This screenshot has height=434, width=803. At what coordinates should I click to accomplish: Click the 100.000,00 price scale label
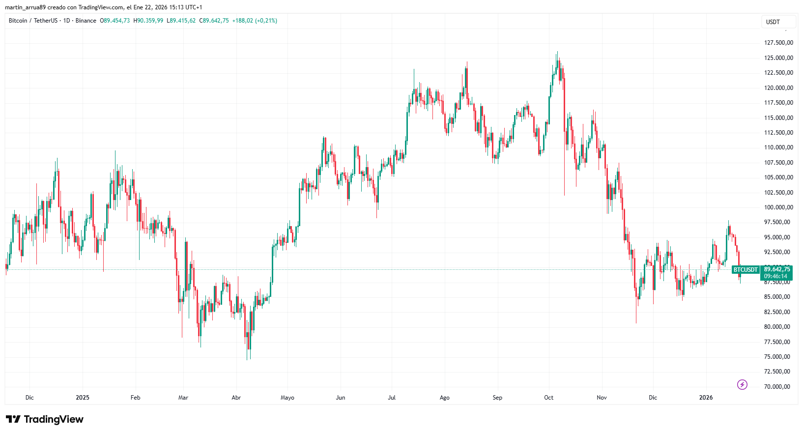tap(778, 207)
